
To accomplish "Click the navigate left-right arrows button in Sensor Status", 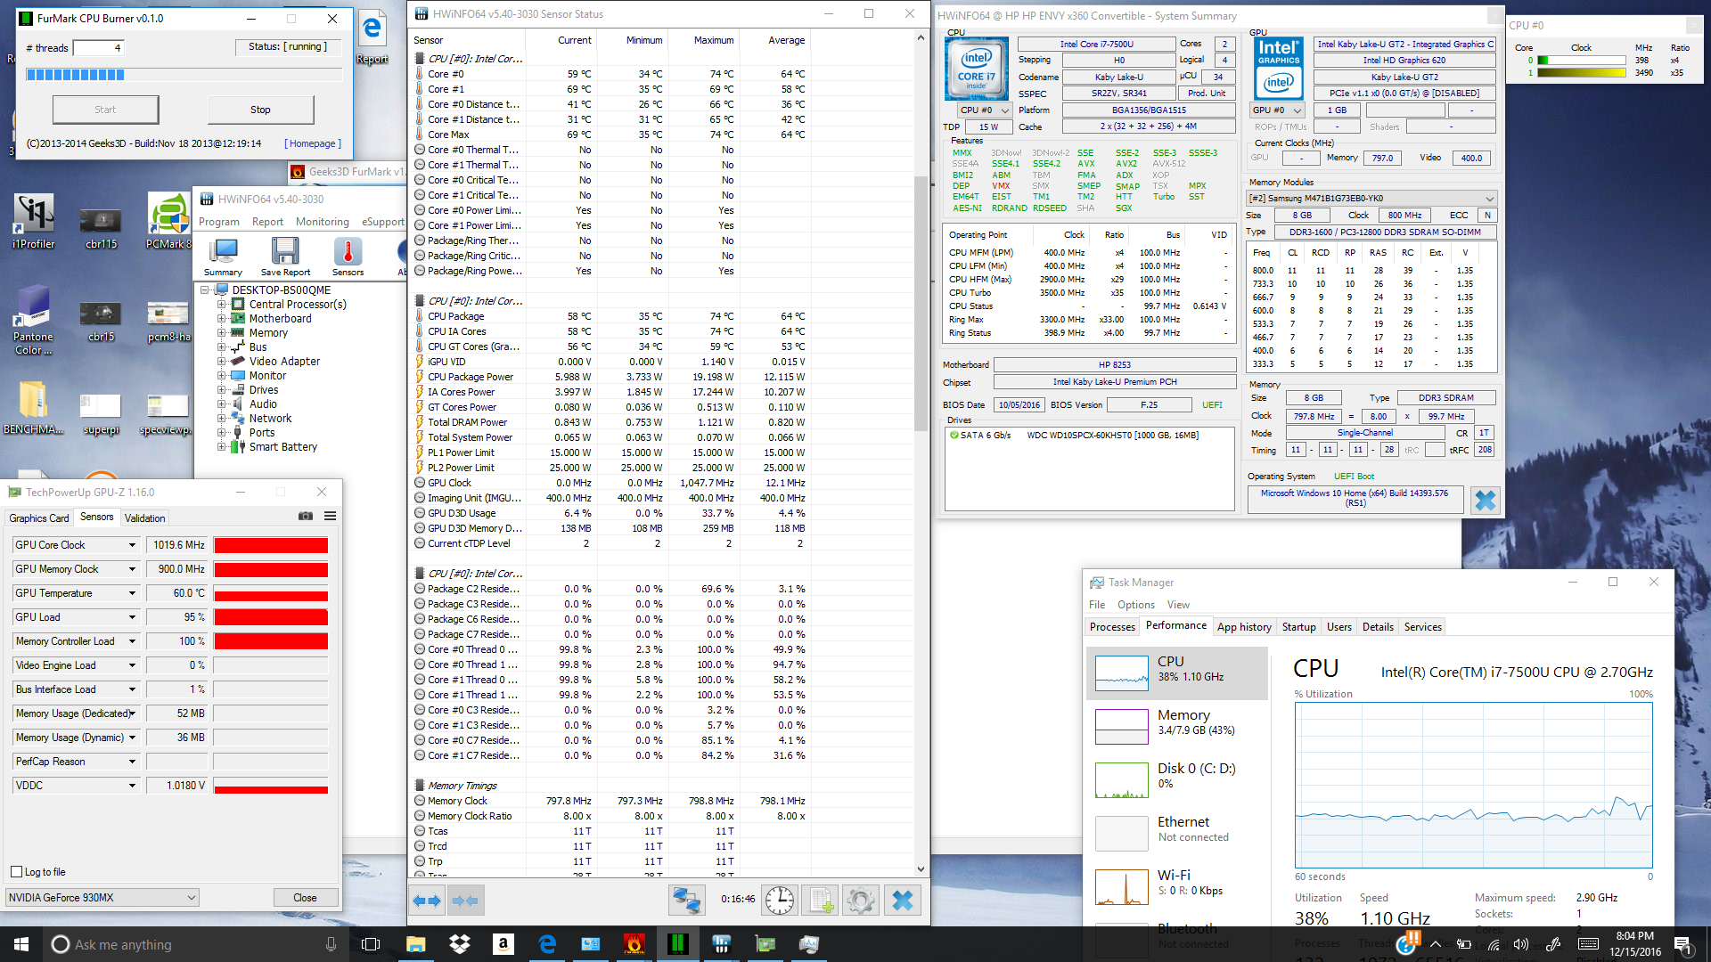I will click(x=427, y=901).
